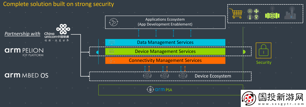The width and height of the screenshot is (306, 107).
Task: Click the location pin icon
Action: pos(256,17)
